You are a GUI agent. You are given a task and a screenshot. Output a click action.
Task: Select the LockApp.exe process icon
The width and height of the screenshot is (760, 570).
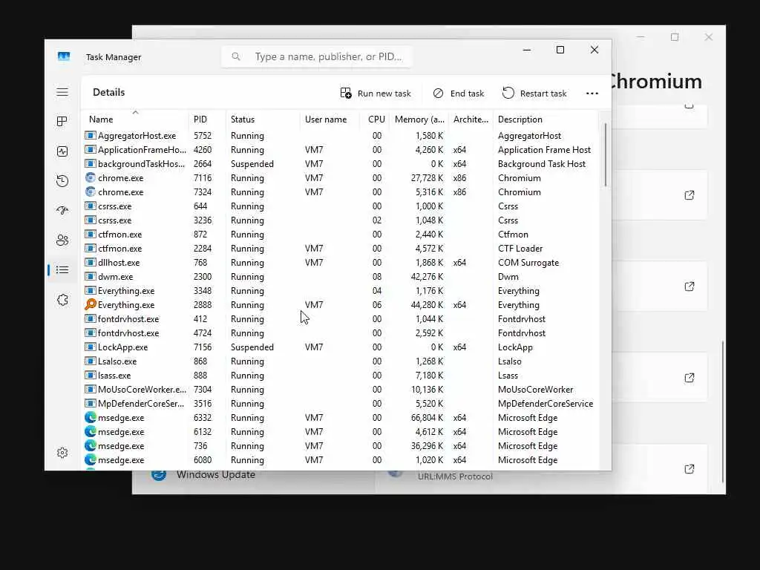click(90, 347)
